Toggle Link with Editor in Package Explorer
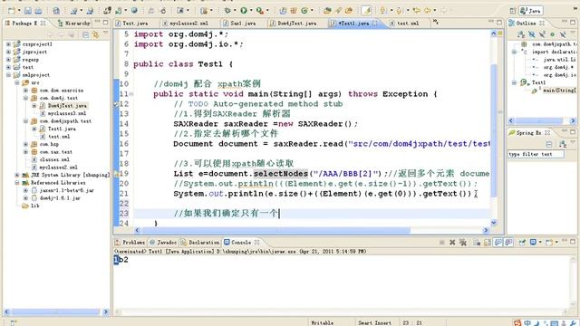Viewport: 580px width, 326px height. click(x=96, y=34)
